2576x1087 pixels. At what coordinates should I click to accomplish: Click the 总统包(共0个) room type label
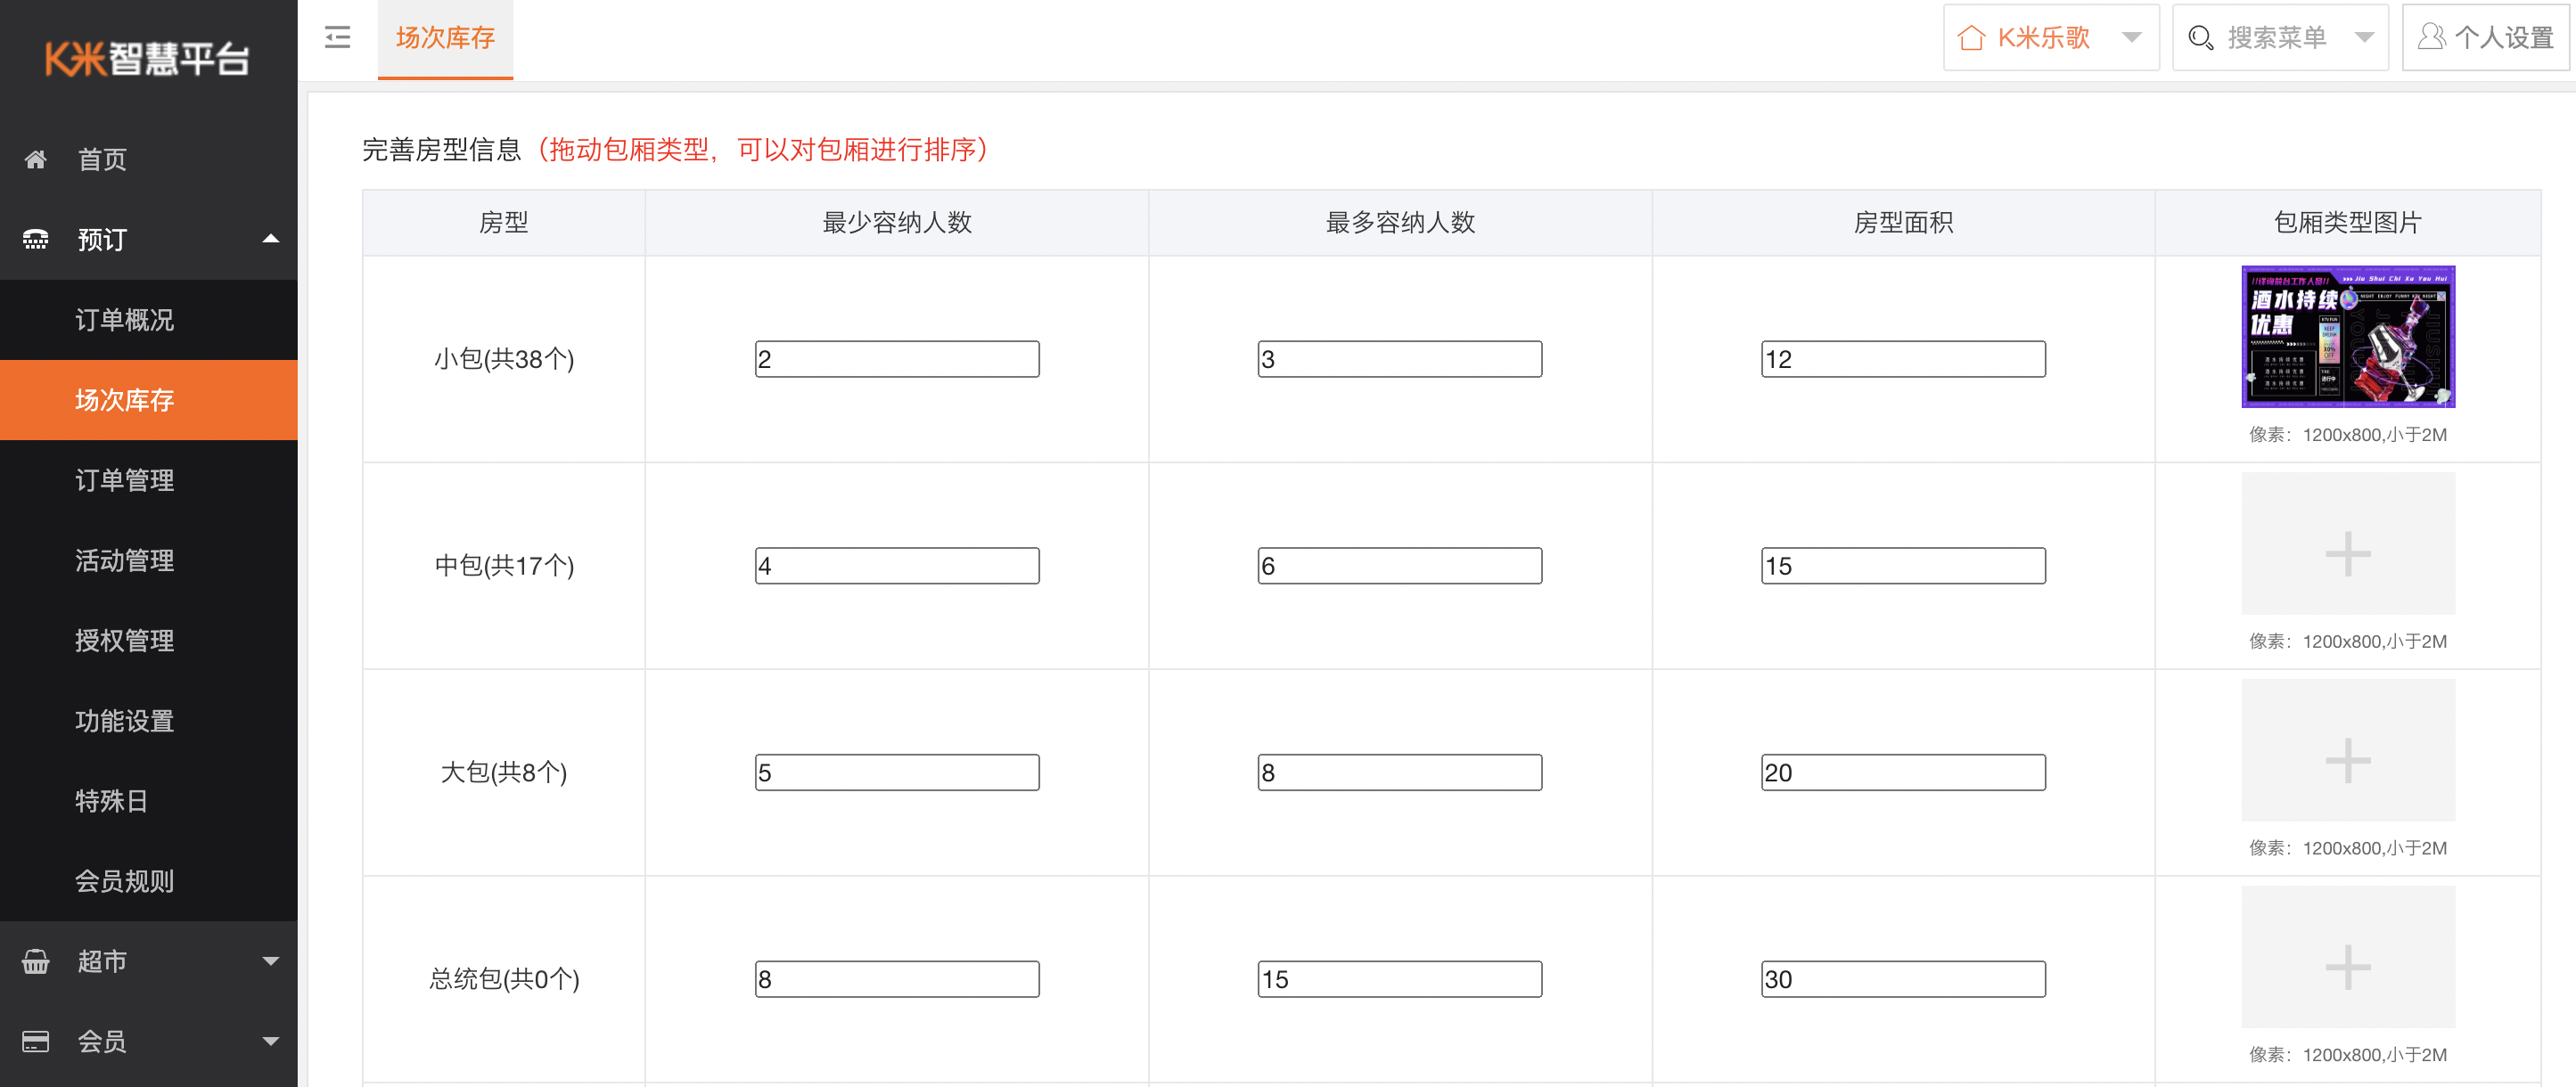pos(504,979)
